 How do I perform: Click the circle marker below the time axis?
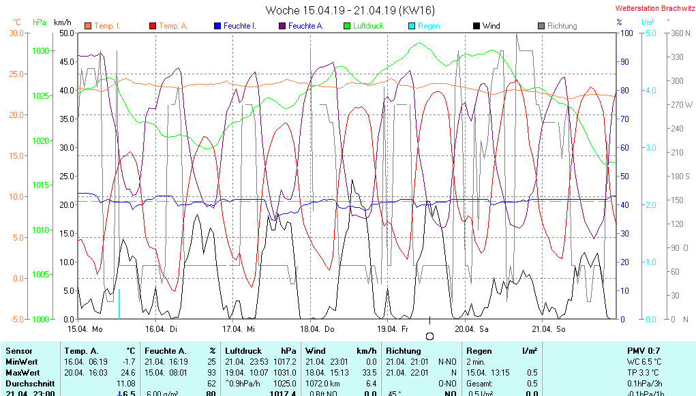click(429, 336)
